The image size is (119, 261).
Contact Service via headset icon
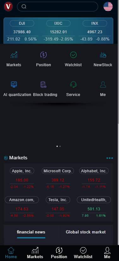[73, 85]
